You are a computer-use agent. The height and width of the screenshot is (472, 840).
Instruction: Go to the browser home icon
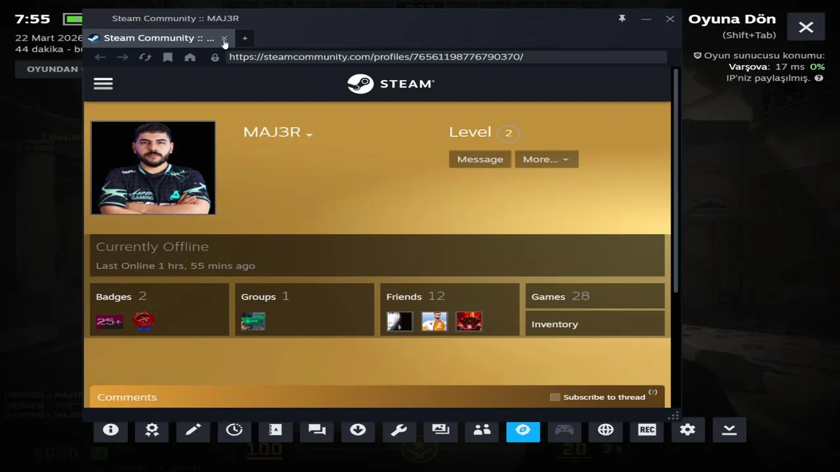click(x=190, y=57)
